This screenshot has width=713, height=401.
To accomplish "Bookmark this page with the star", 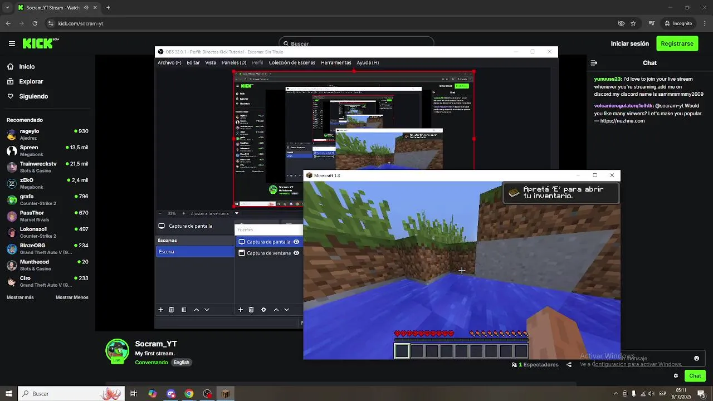I will coord(633,23).
